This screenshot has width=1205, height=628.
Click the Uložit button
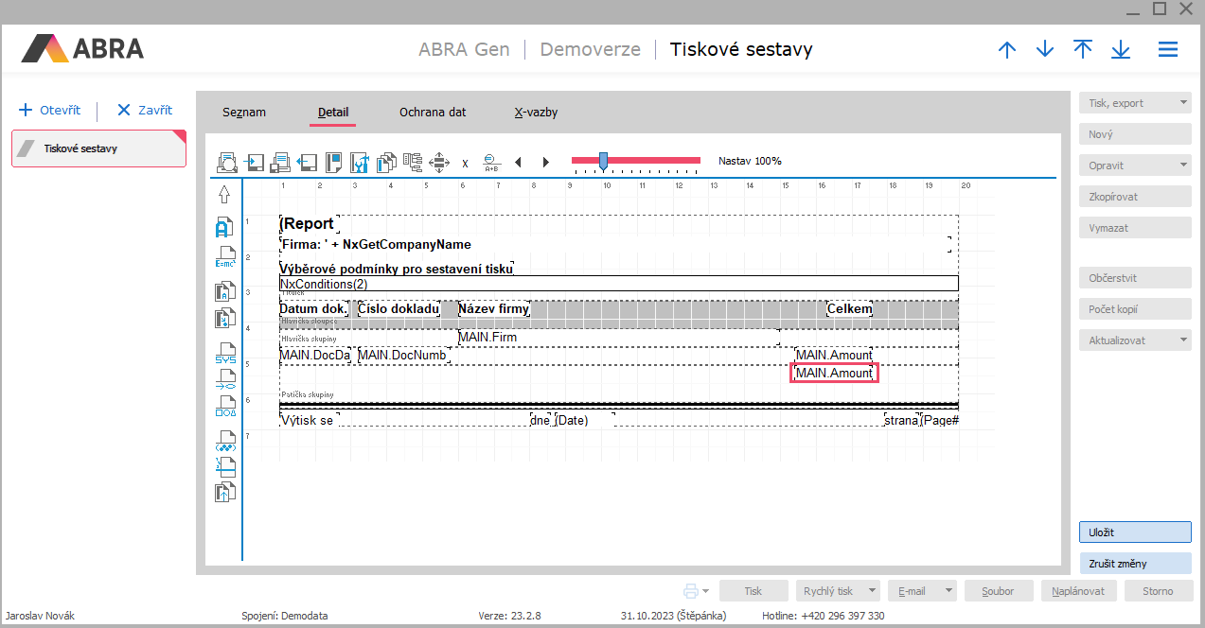(1135, 532)
